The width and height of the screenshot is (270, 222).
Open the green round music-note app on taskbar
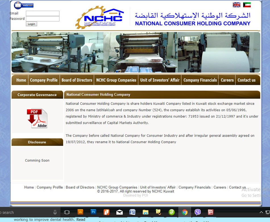coord(171,212)
